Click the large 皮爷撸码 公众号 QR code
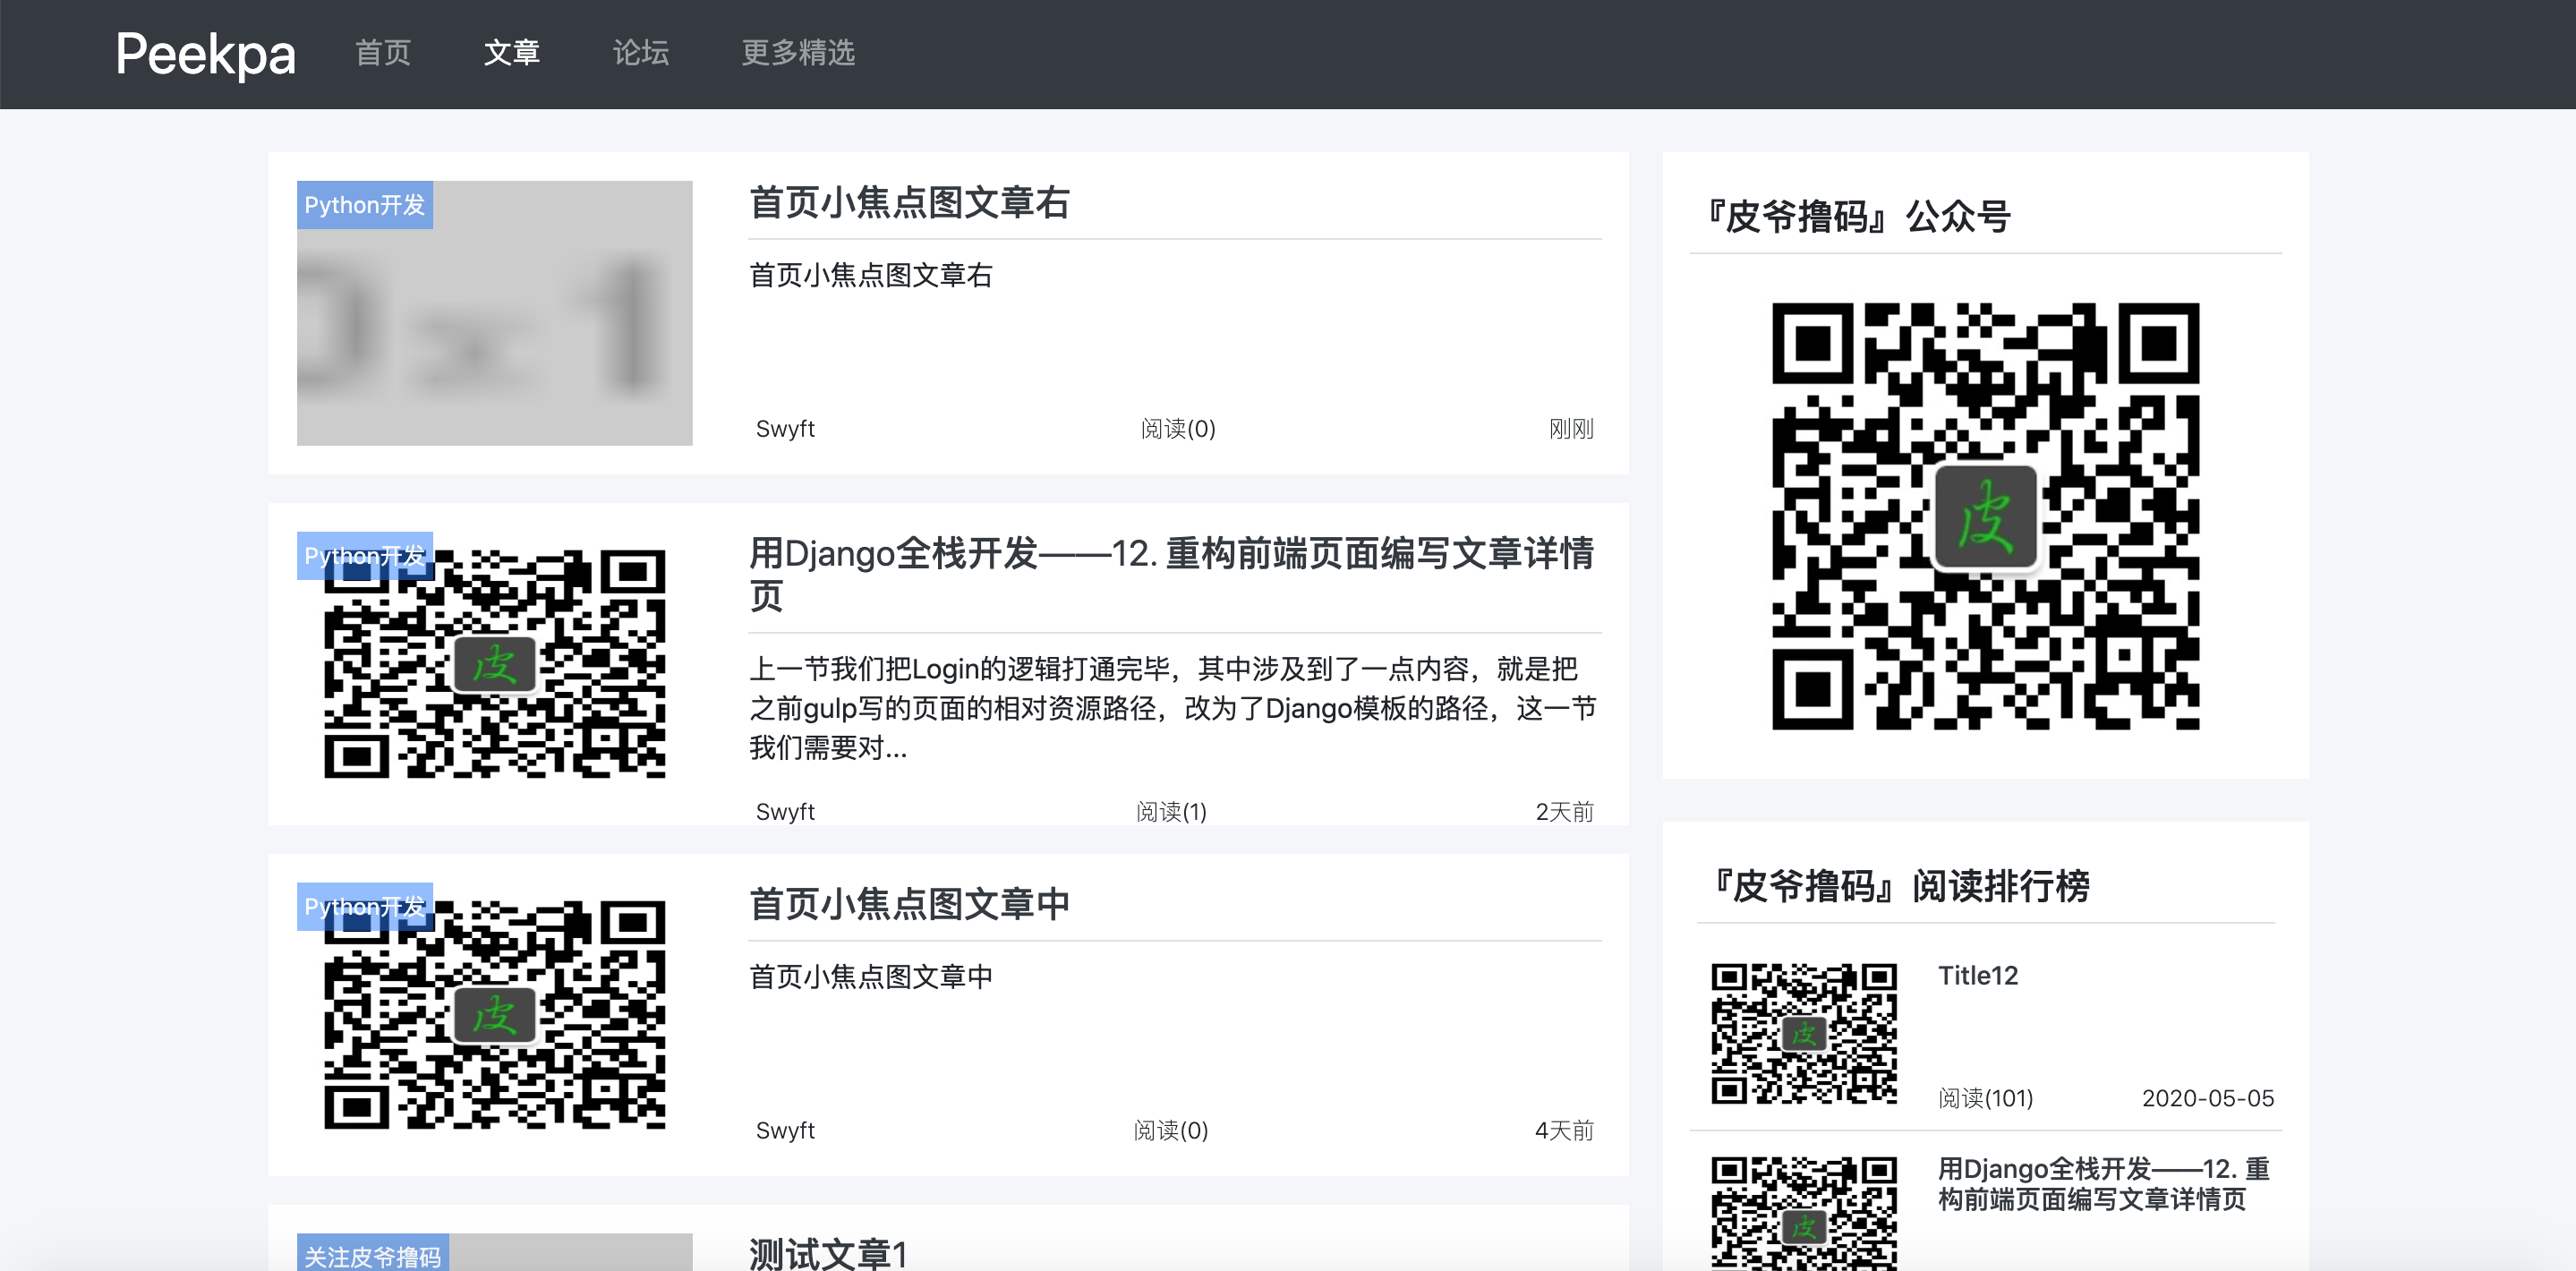This screenshot has height=1271, width=2576. pos(1985,516)
